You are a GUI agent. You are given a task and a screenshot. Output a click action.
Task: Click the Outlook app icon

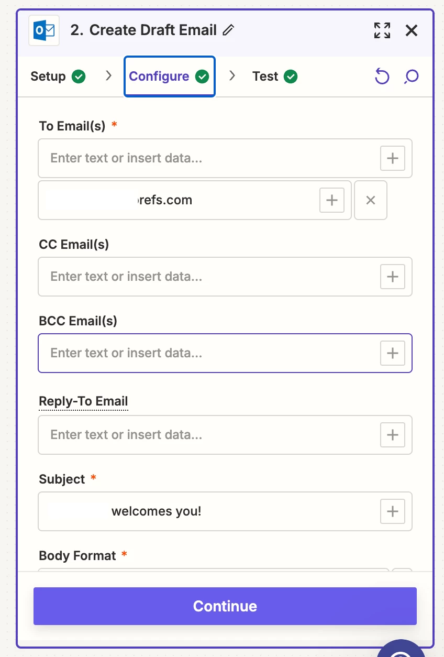tap(44, 31)
